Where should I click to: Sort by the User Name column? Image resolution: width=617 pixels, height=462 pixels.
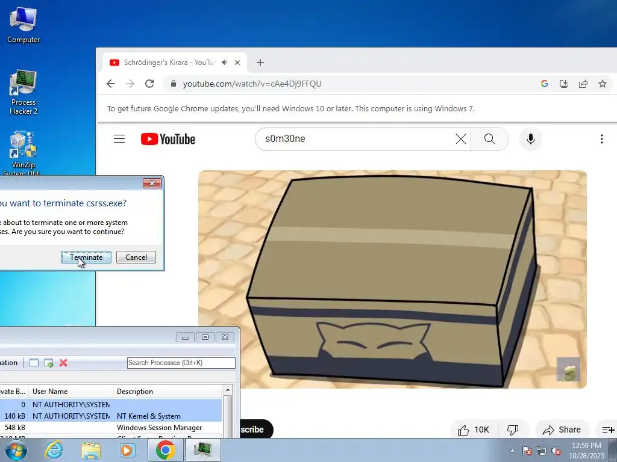tap(71, 391)
